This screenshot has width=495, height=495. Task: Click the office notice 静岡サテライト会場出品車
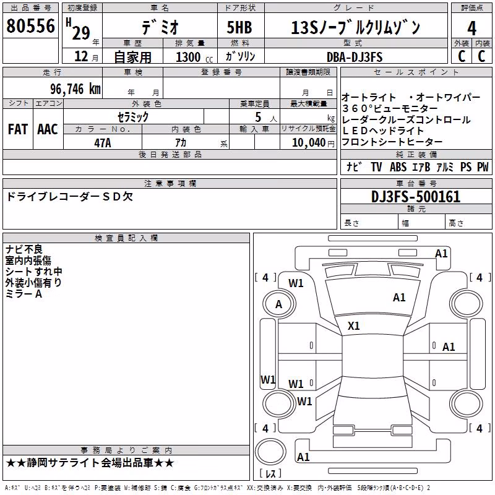(x=90, y=463)
